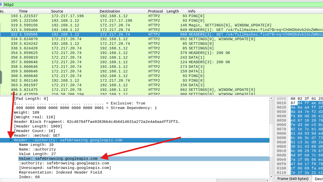323x182 pixels.
Task: Click the Weight: 109 detail line
Action: 26,113
